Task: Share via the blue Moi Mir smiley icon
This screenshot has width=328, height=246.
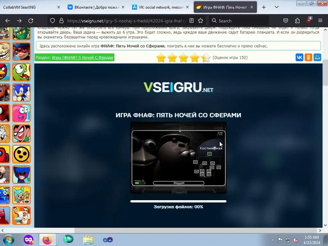Action: click(x=317, y=57)
